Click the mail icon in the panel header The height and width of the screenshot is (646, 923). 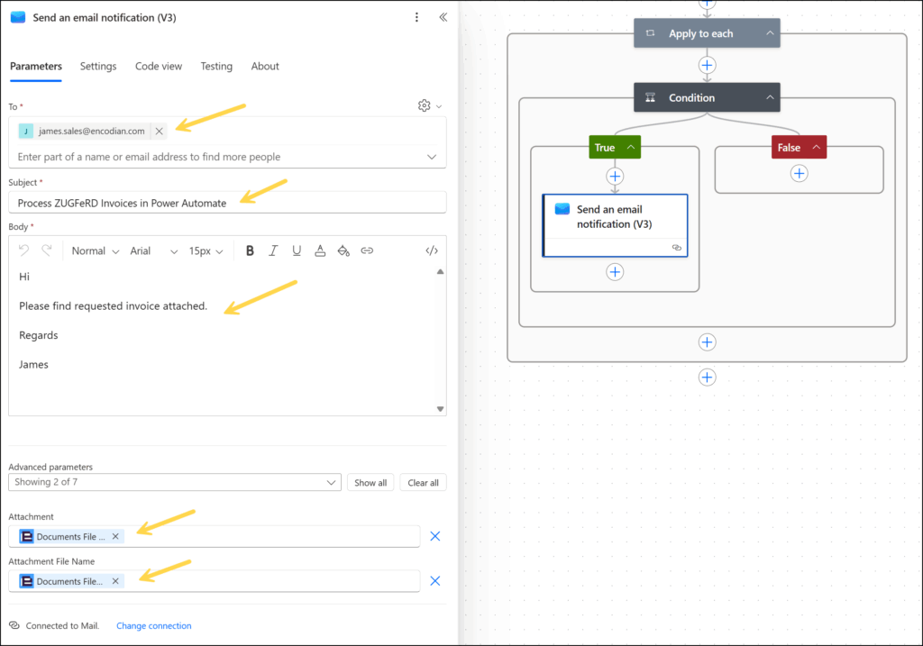point(18,17)
